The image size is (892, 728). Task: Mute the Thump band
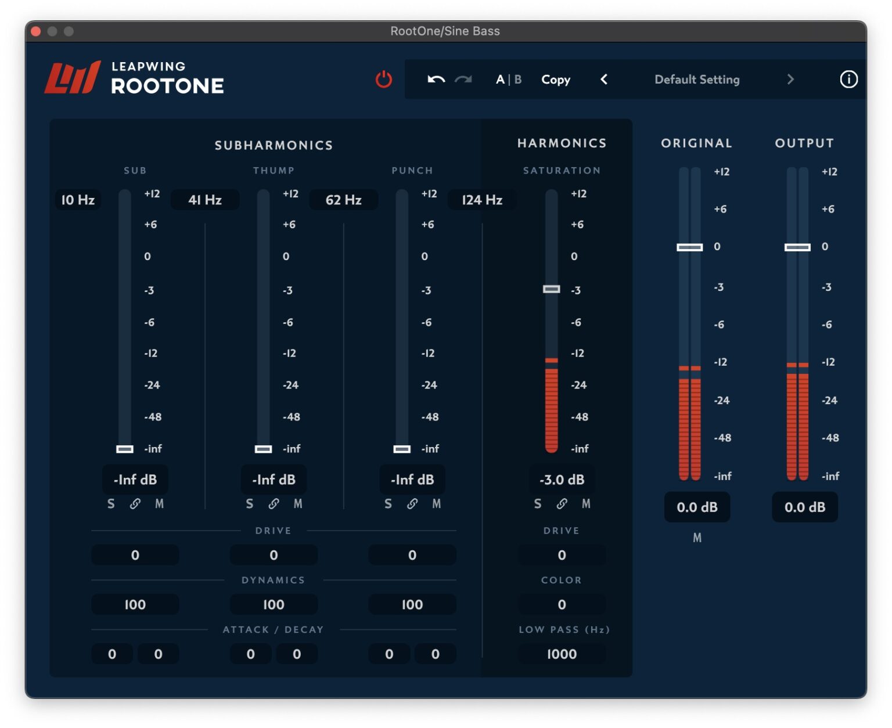pyautogui.click(x=298, y=504)
